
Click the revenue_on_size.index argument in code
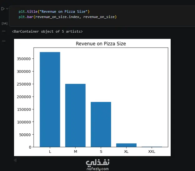(57, 17)
